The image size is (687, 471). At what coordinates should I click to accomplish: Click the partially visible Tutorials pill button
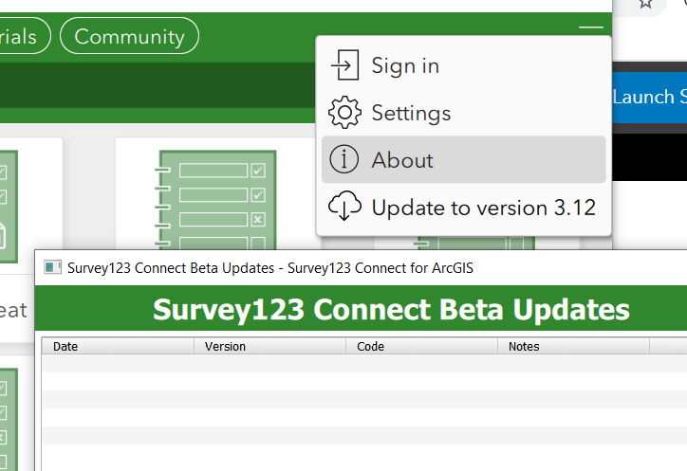(x=21, y=37)
